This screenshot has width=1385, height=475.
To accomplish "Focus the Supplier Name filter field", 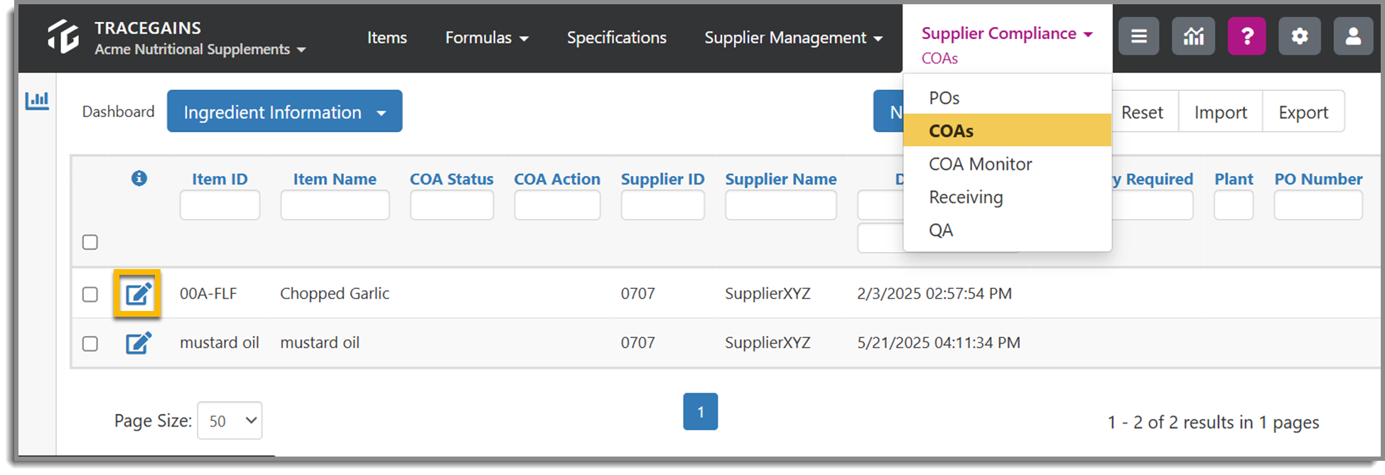I will (x=780, y=205).
